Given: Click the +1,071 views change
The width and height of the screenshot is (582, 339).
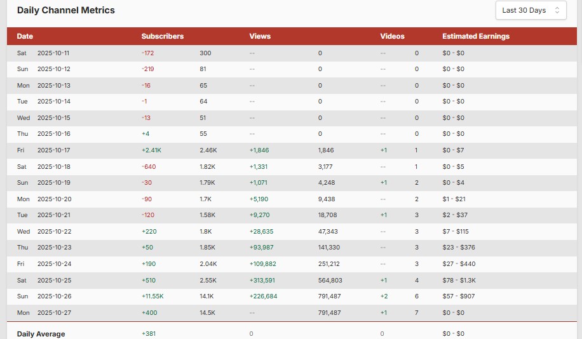Looking at the screenshot, I should click(x=259, y=182).
